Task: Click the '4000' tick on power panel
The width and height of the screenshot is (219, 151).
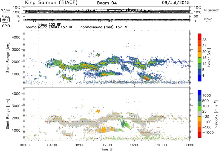Action: (x=16, y=37)
